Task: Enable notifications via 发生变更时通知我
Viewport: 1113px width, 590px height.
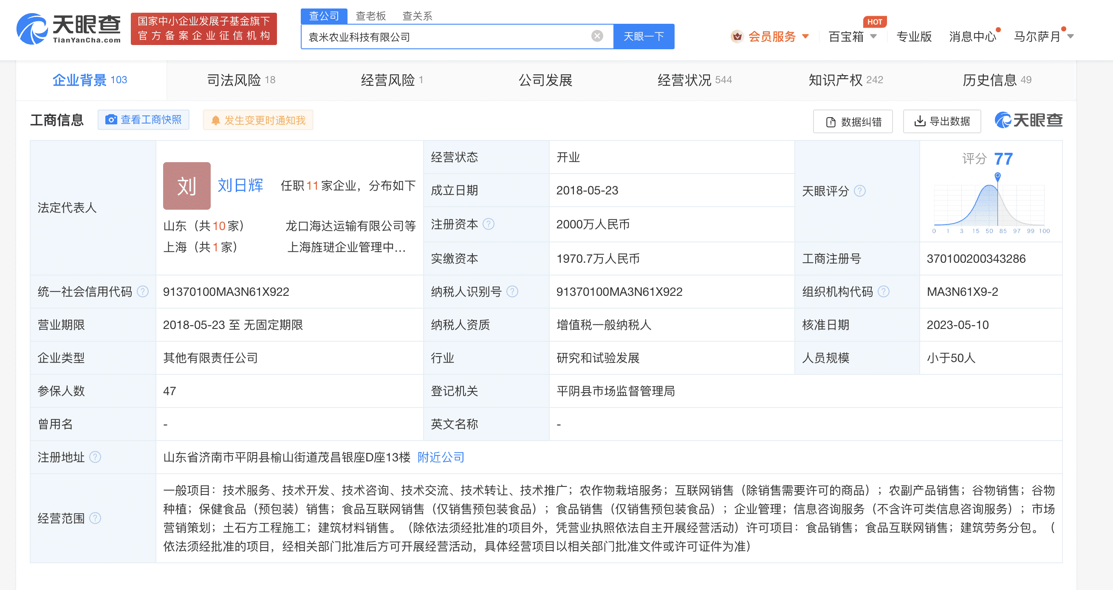Action: [258, 120]
